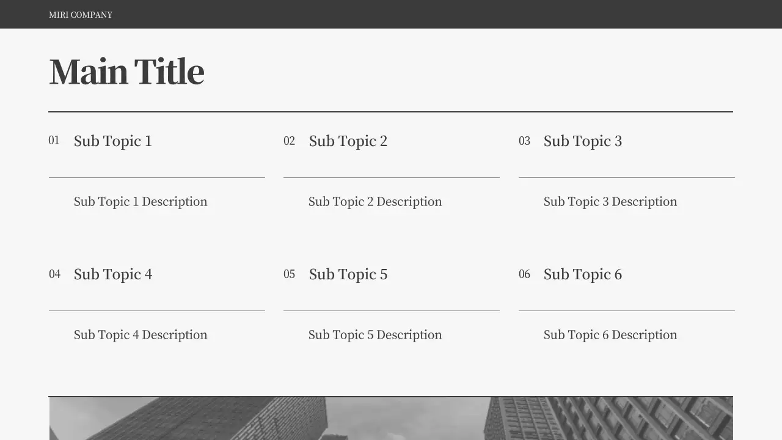This screenshot has height=440, width=782.
Task: Click the Sub Topic 3 Description text
Action: 610,202
